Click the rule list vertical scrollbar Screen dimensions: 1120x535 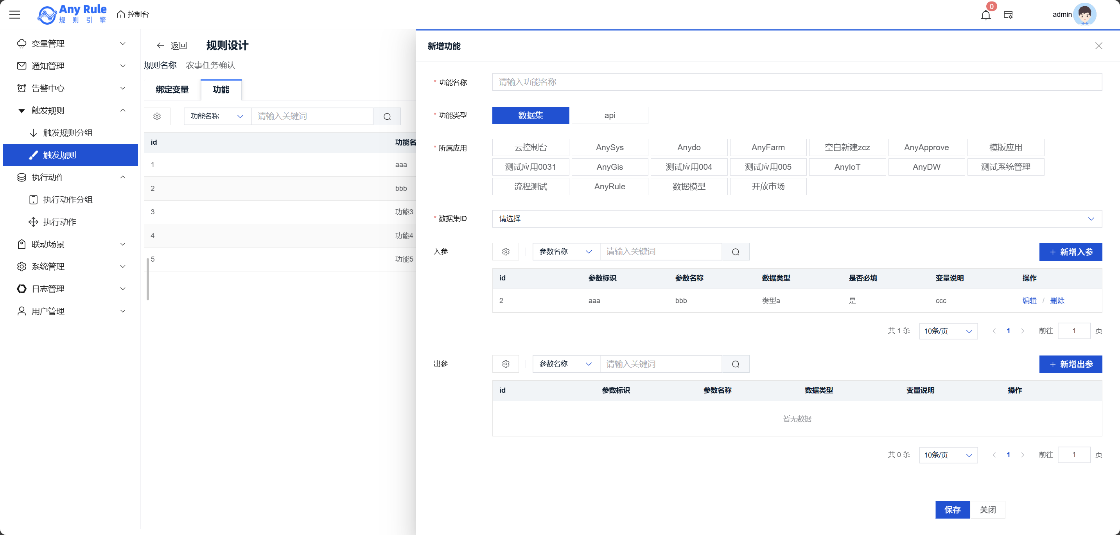(x=148, y=278)
